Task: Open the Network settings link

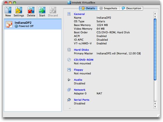Action: [80, 90]
